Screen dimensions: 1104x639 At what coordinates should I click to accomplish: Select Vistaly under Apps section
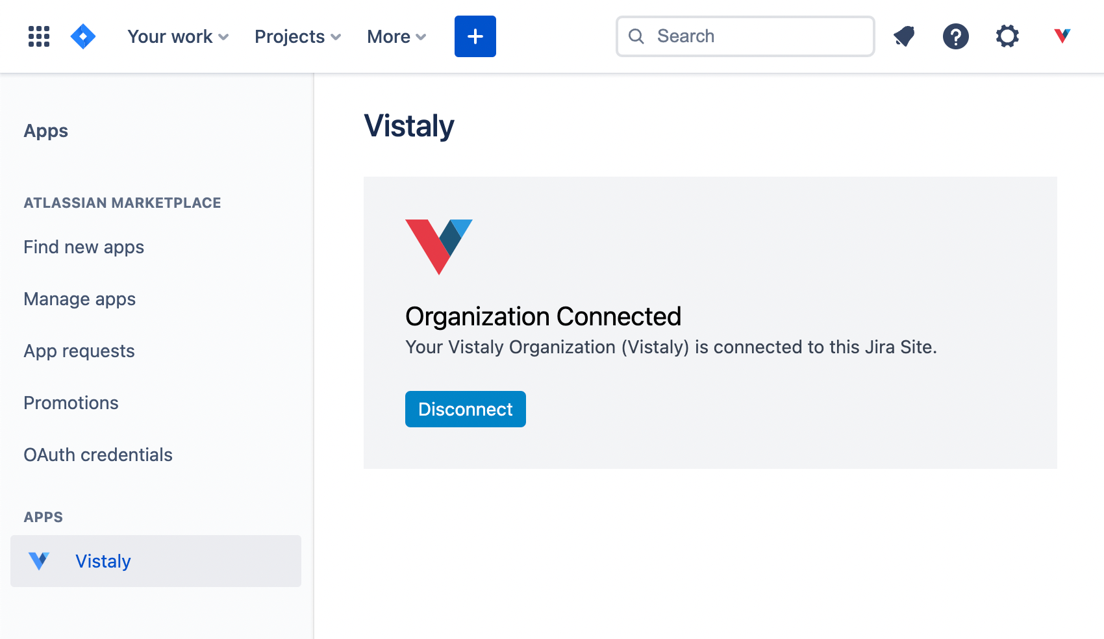pos(156,561)
